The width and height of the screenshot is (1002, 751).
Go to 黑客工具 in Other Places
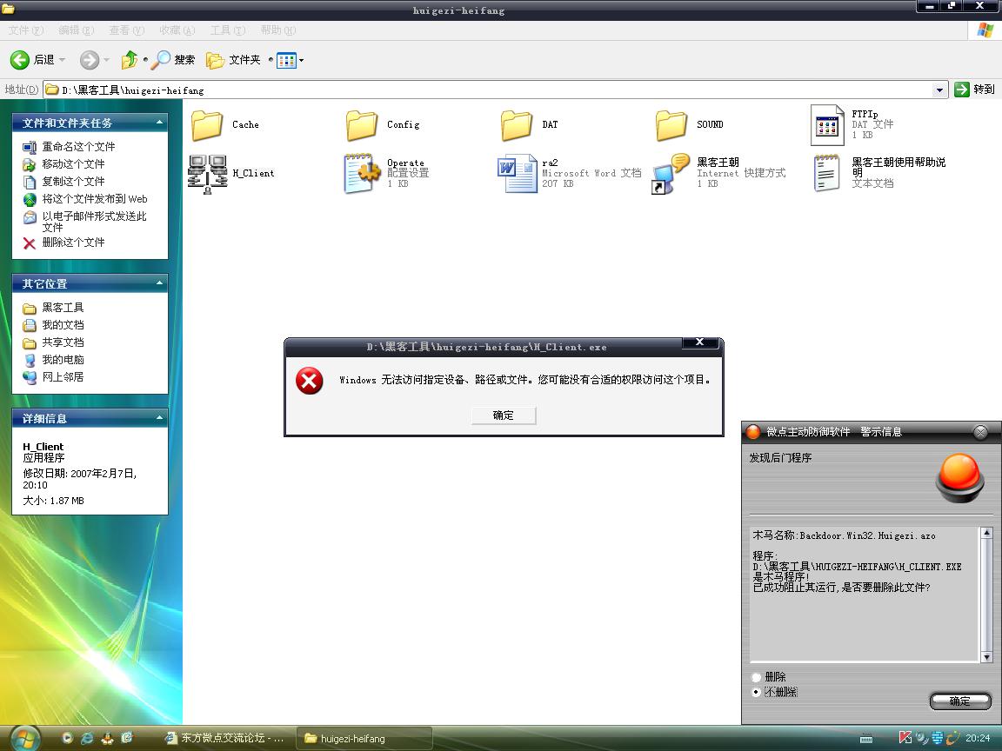[53, 308]
